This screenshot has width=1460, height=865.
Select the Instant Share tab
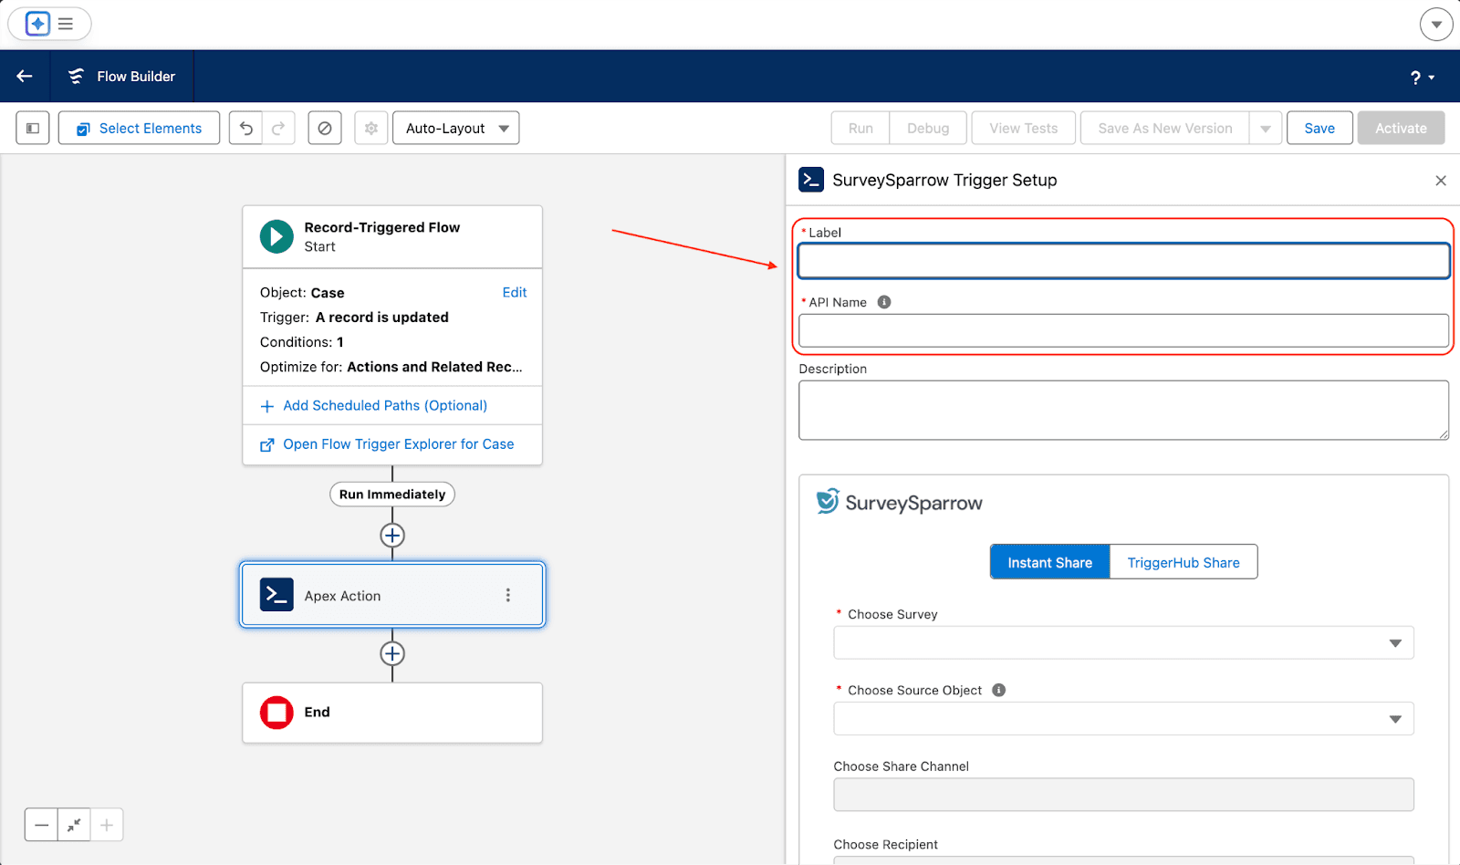(1049, 562)
